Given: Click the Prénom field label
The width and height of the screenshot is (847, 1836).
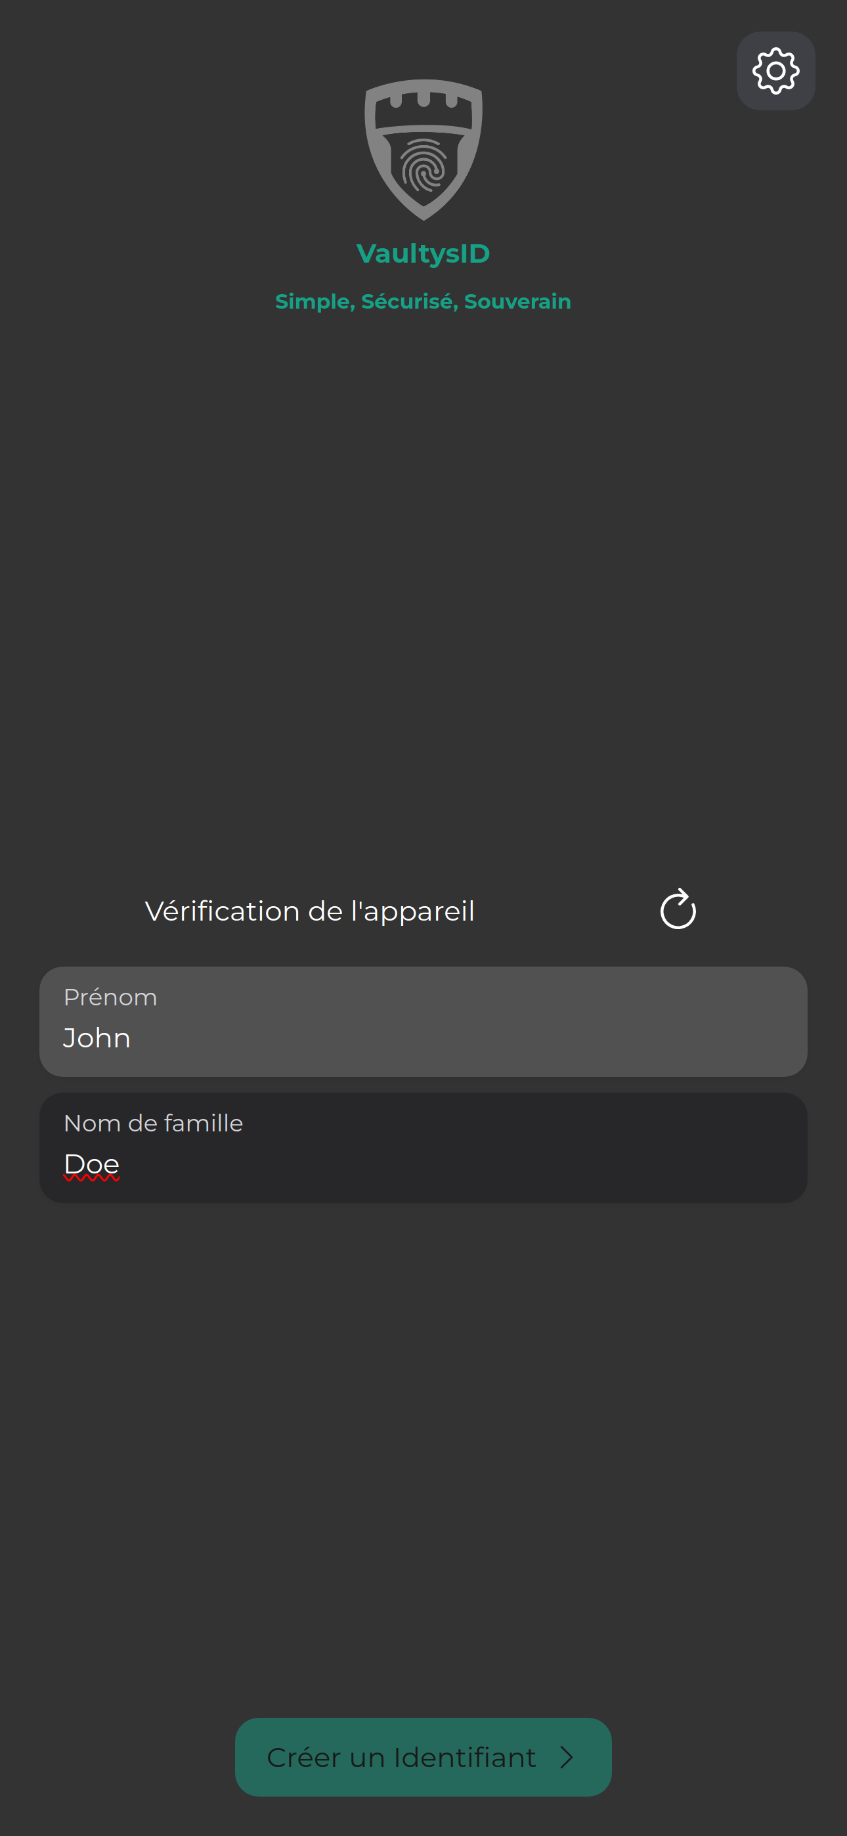Looking at the screenshot, I should click(110, 998).
